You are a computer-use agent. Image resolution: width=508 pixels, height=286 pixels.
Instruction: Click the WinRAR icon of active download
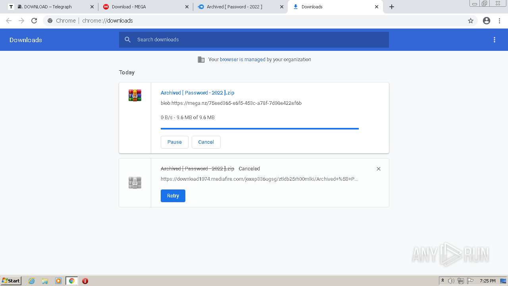[135, 95]
